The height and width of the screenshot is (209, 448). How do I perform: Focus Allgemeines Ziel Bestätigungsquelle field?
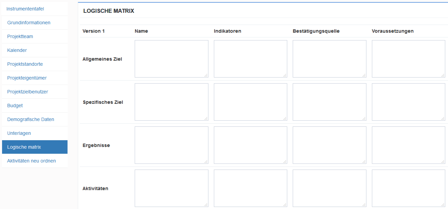[x=330, y=59]
